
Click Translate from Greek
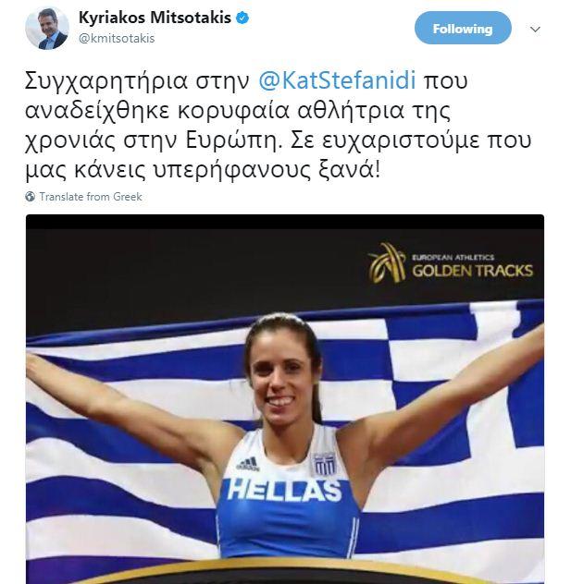point(91,197)
